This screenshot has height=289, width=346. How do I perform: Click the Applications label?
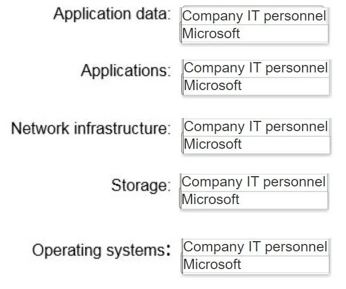tap(126, 71)
